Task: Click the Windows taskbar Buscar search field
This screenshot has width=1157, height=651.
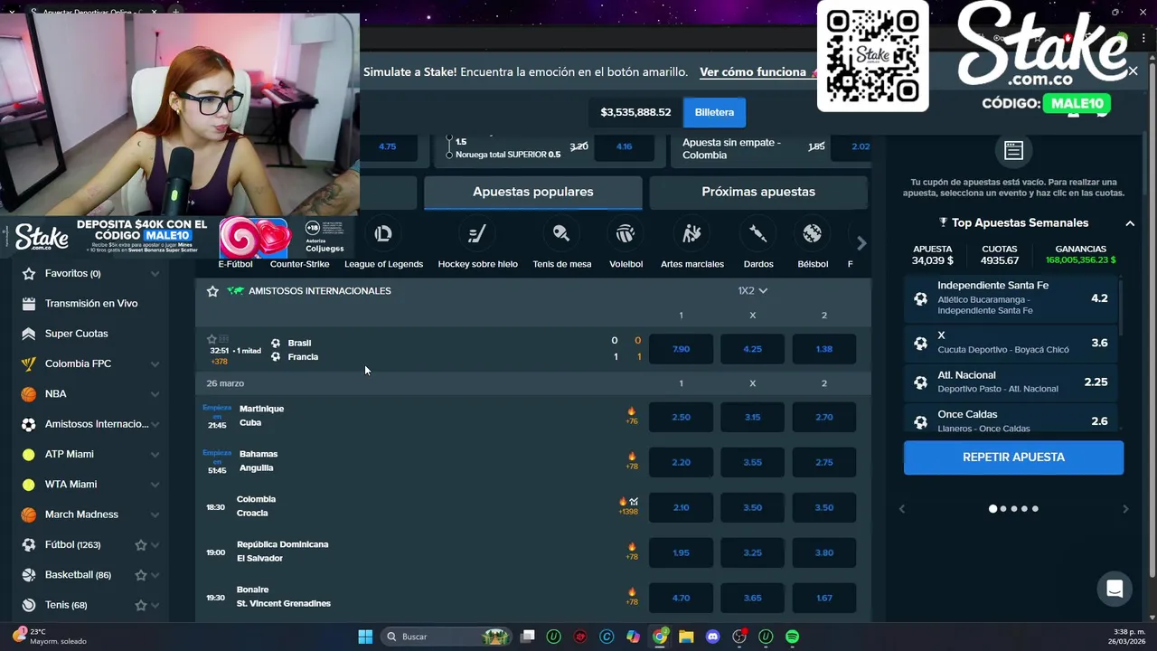Action: [445, 637]
